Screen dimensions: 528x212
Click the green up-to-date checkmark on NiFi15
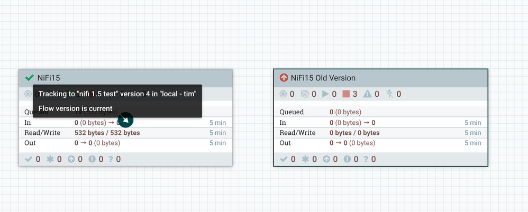coord(29,78)
